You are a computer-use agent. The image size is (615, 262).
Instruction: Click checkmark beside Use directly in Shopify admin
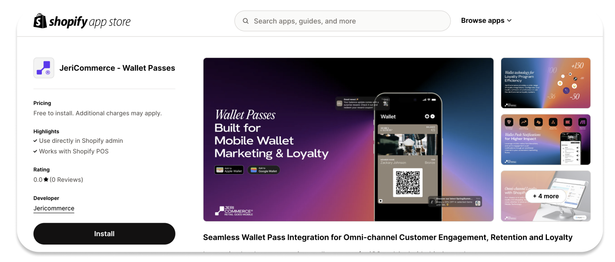click(x=35, y=141)
